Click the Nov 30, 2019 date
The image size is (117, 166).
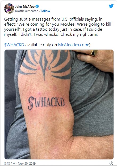click(x=27, y=163)
